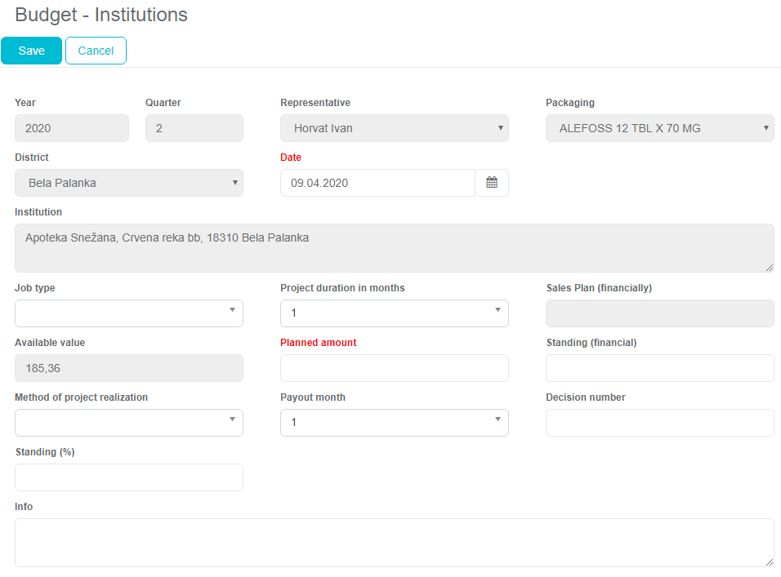Open the Packaging dropdown
Viewport: 781px width, 577px height.
coord(659,128)
